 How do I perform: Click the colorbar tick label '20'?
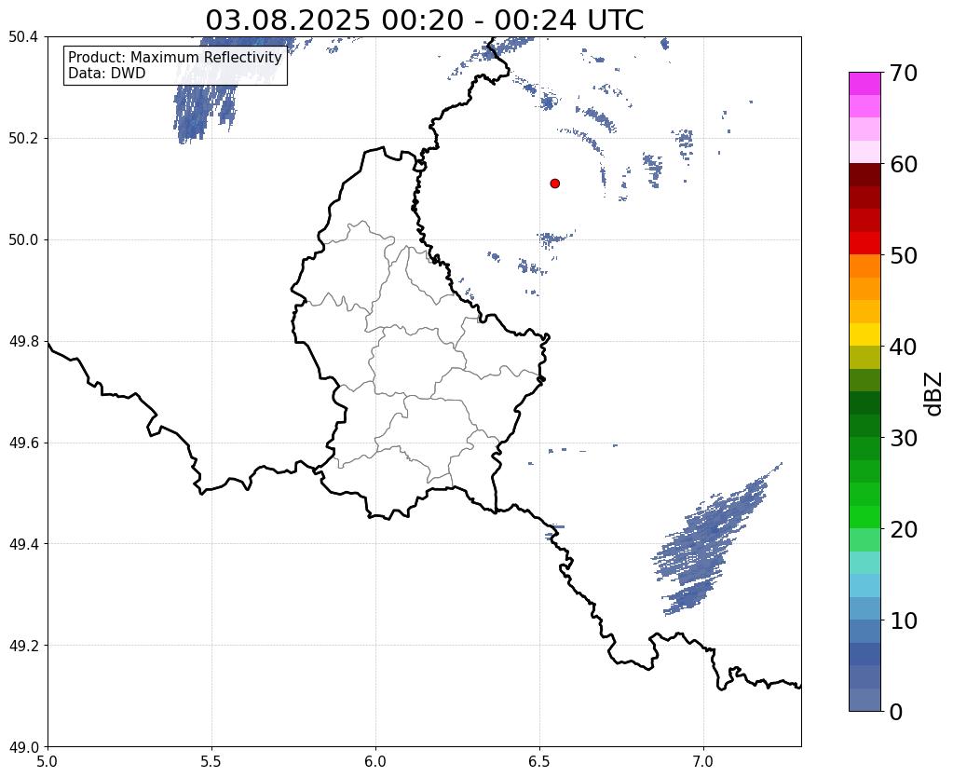[904, 529]
